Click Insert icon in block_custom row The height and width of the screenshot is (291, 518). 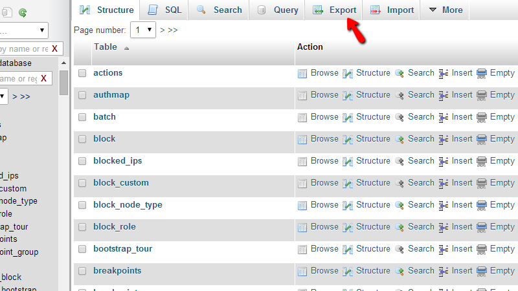[444, 184]
